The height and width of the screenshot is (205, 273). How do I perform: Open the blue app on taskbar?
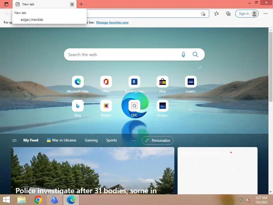(x=54, y=200)
